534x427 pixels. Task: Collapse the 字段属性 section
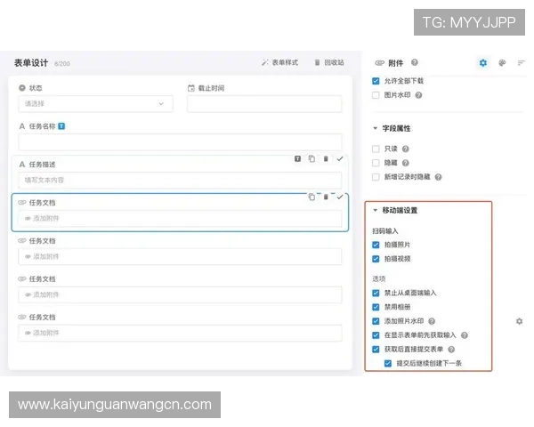[376, 128]
